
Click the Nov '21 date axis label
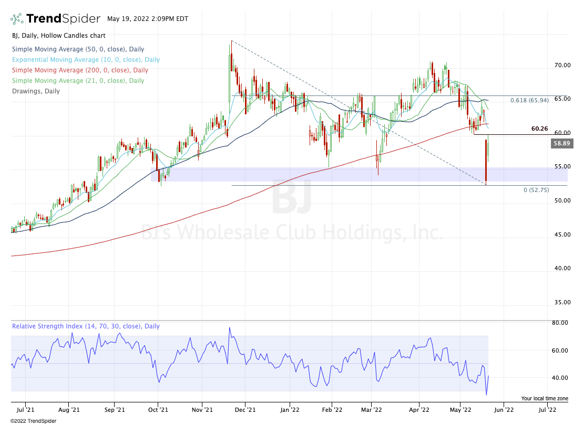202,410
